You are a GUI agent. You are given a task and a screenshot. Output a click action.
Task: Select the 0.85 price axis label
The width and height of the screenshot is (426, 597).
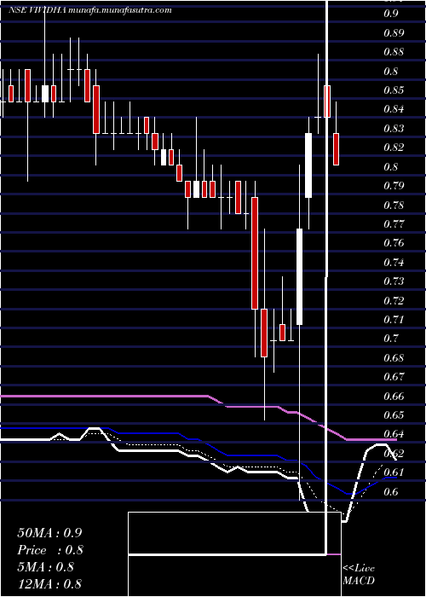394,90
